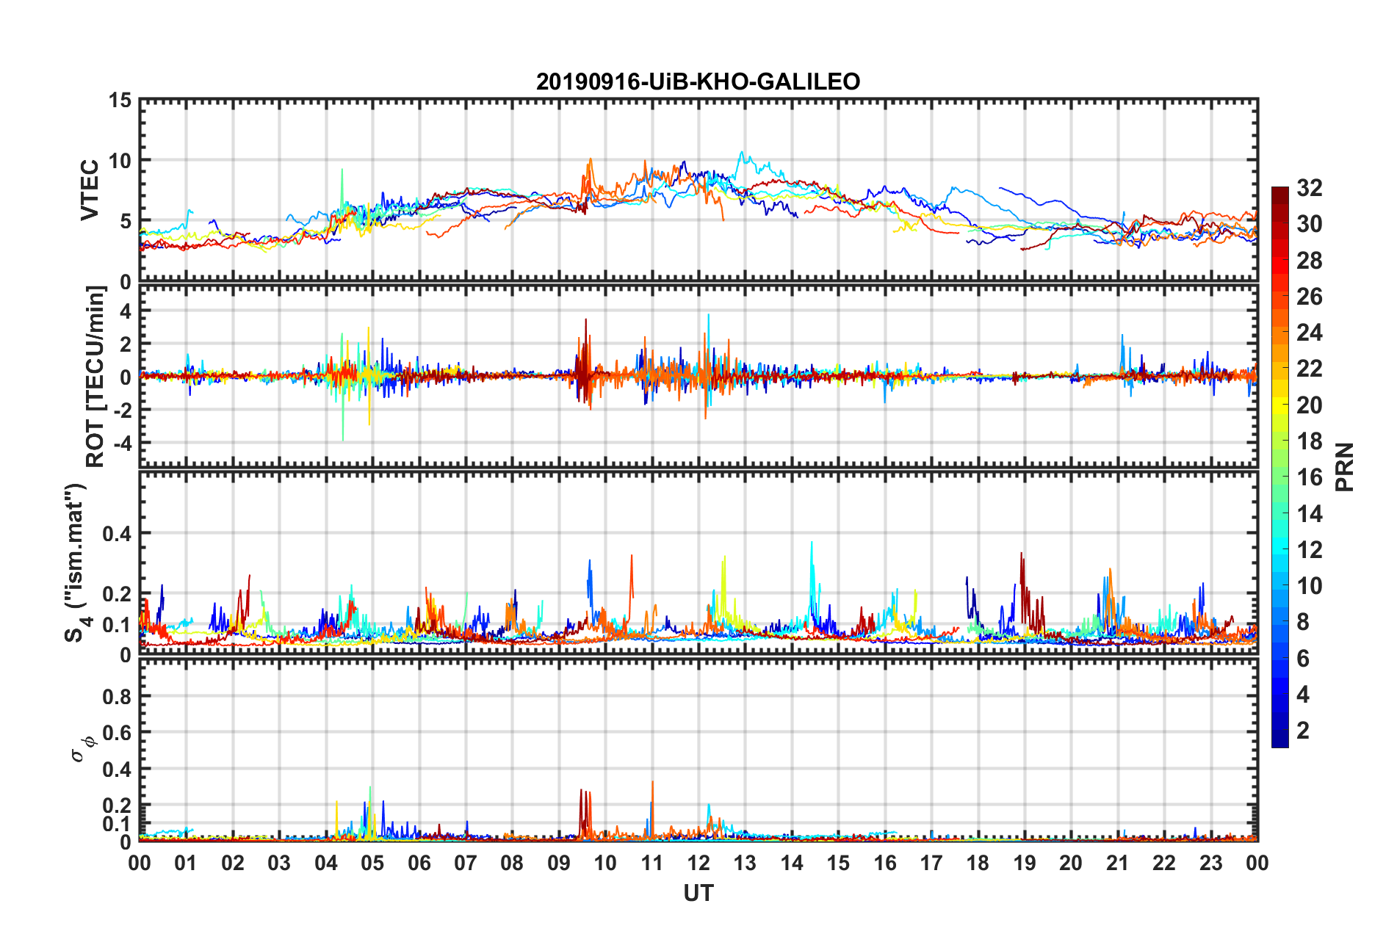
Task: Click hour label 01 on the UT axis
Action: (186, 863)
